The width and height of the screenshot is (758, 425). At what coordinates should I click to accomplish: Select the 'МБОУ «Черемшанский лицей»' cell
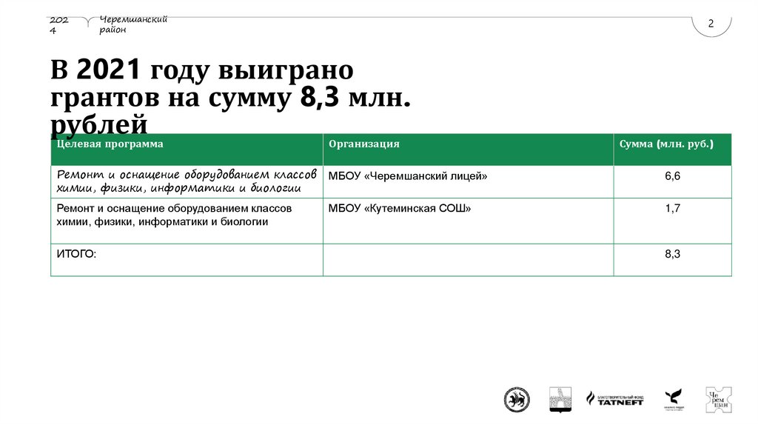tap(468, 182)
